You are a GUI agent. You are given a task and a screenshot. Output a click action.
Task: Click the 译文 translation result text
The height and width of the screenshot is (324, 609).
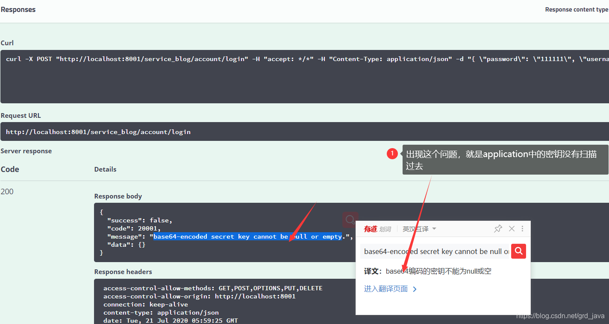pos(428,271)
